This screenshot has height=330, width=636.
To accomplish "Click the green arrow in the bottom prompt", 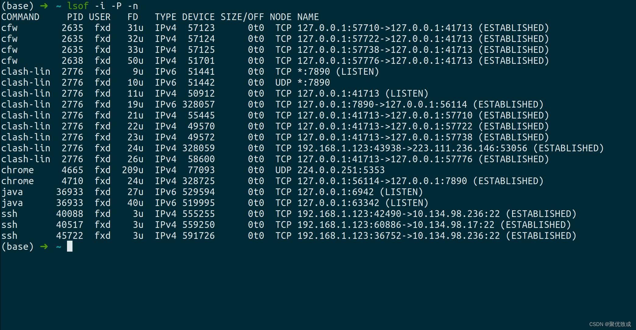I will (x=44, y=246).
